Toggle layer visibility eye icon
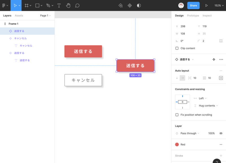 tap(221, 133)
